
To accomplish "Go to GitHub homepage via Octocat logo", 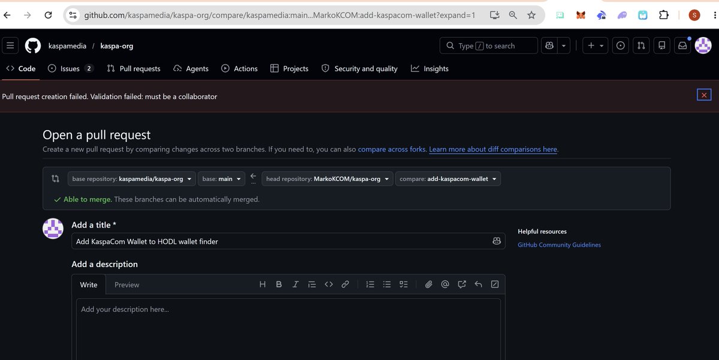I will click(33, 46).
